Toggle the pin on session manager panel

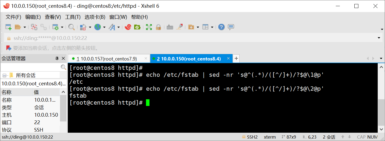[57, 58]
